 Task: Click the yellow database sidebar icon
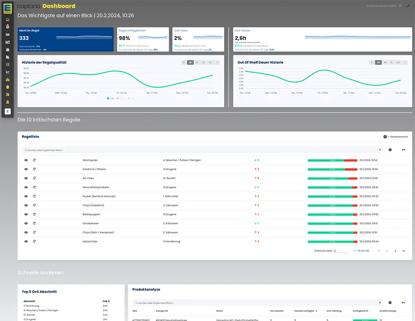[7, 87]
